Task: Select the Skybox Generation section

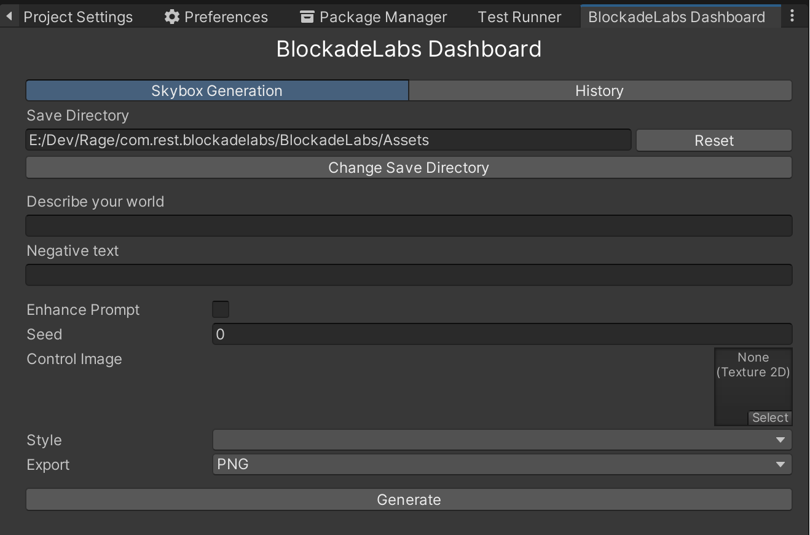Action: (217, 91)
